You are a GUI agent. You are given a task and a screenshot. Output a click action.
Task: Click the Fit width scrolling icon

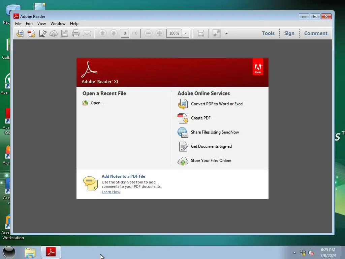[201, 33]
